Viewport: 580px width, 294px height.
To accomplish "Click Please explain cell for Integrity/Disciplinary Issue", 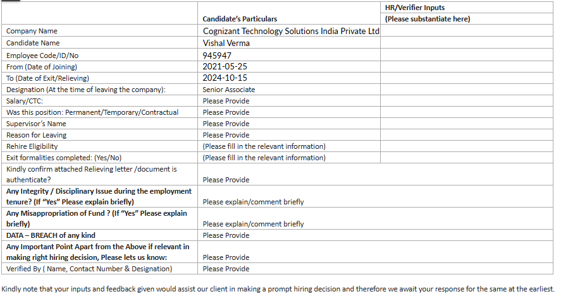I will coord(253,202).
